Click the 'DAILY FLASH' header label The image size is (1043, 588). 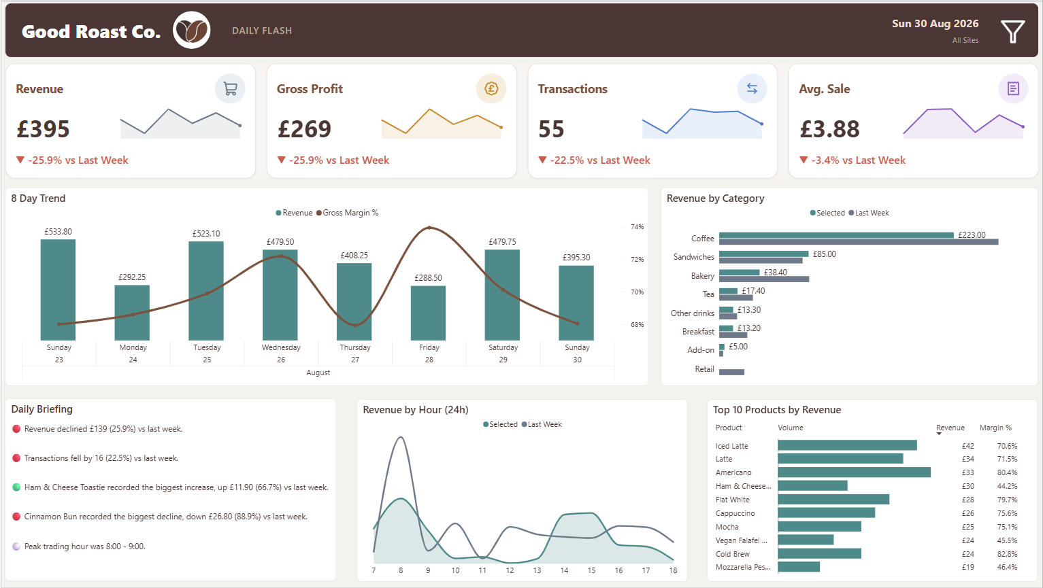click(x=262, y=31)
